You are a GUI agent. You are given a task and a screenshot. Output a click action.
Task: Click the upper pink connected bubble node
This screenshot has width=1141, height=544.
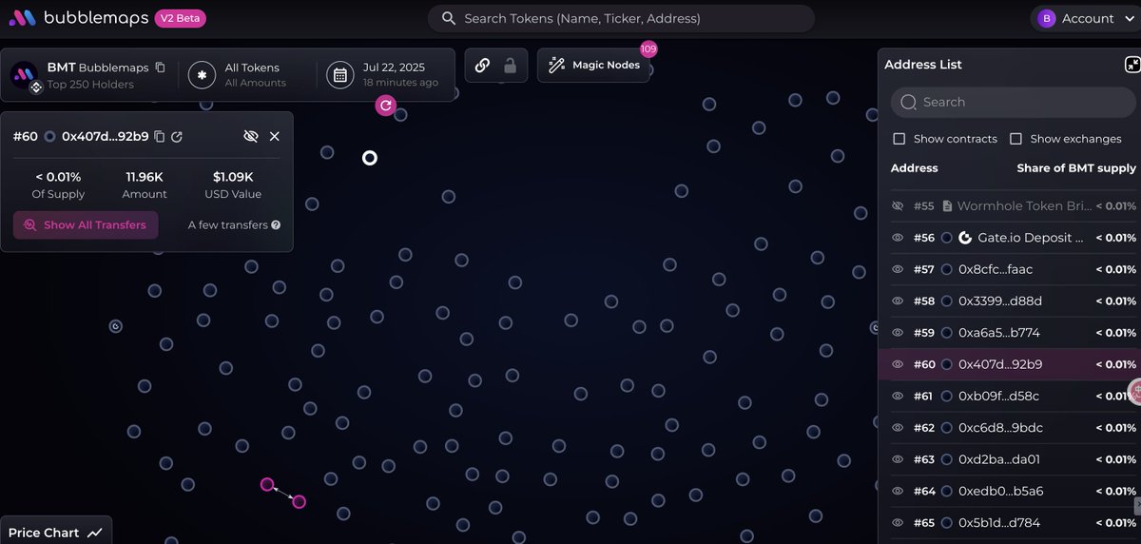click(x=267, y=484)
